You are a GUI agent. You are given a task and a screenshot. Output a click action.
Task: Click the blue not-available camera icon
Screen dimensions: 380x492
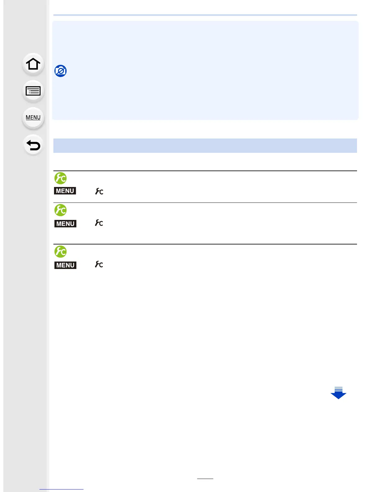(x=61, y=71)
